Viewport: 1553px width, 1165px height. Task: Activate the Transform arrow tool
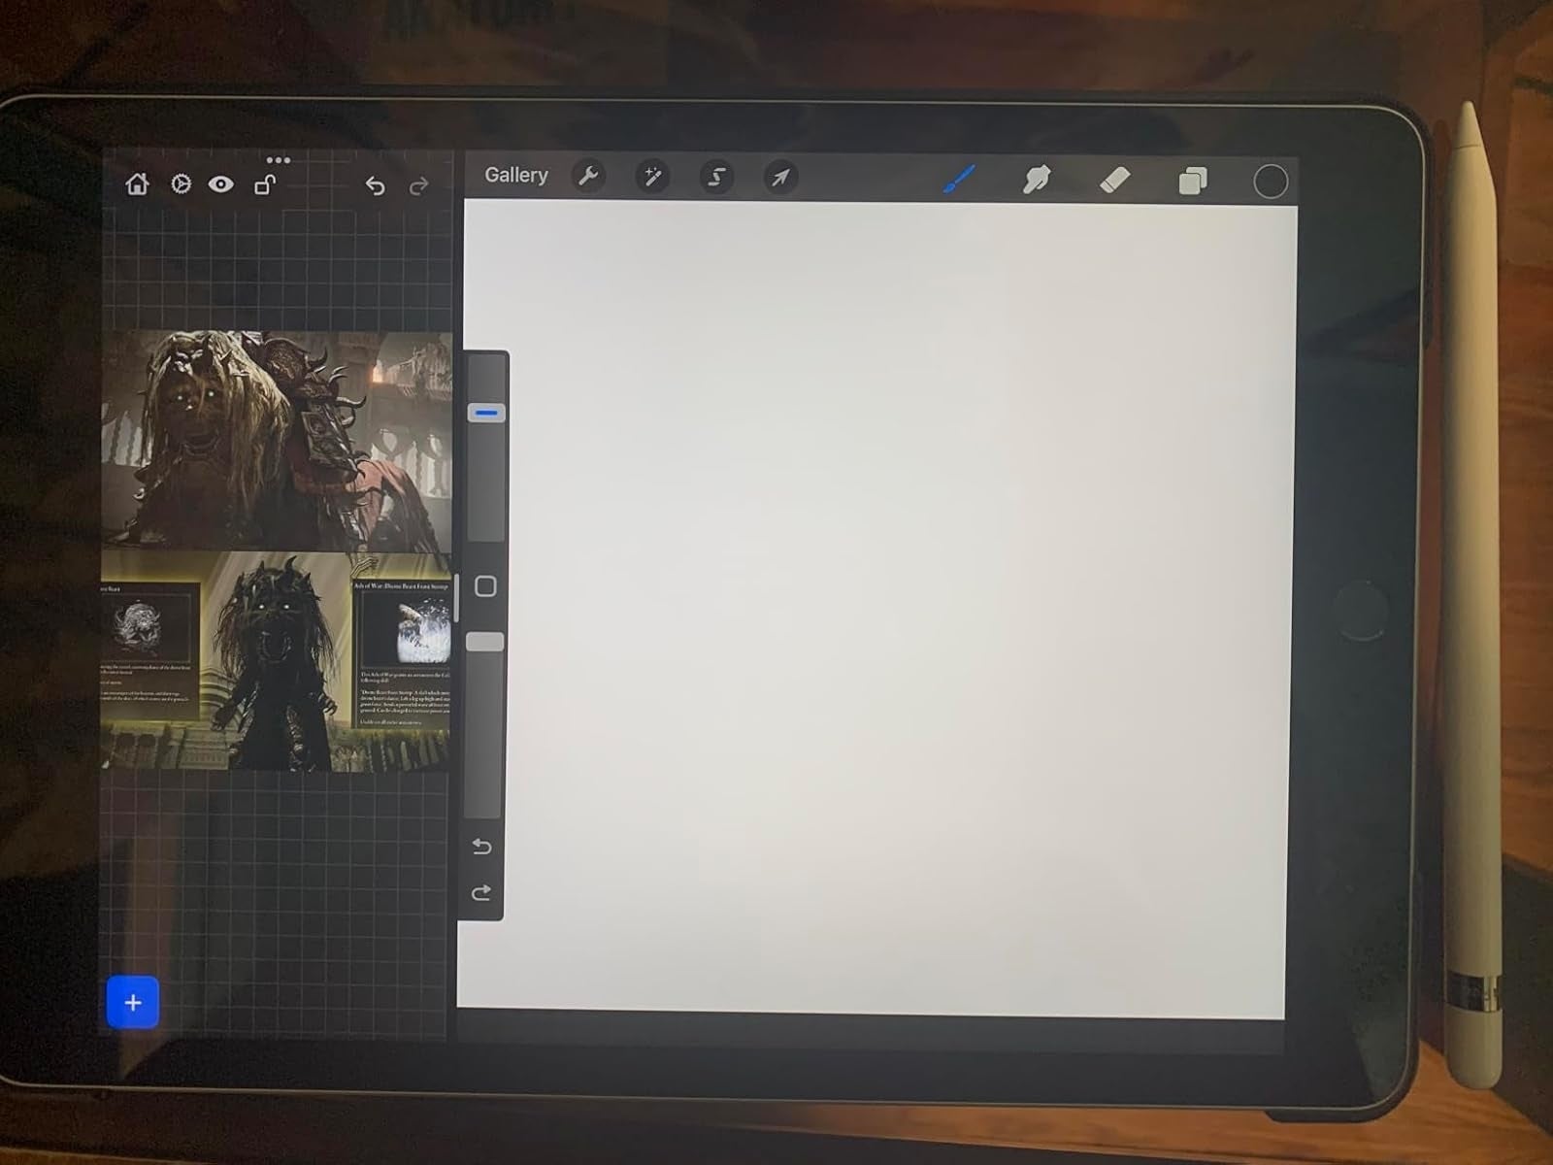[x=780, y=177]
